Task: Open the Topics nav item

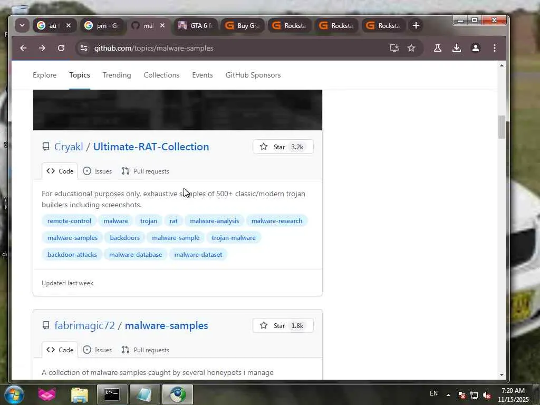Action: (x=80, y=75)
